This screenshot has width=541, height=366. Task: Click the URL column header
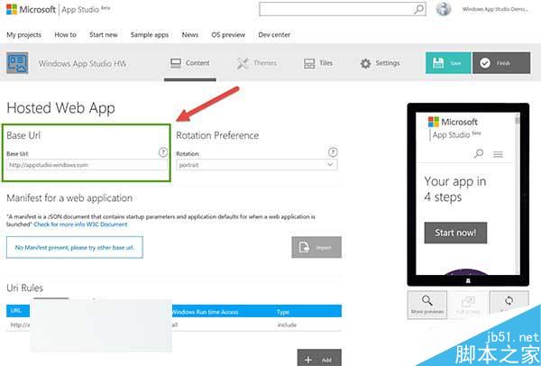[x=16, y=310]
